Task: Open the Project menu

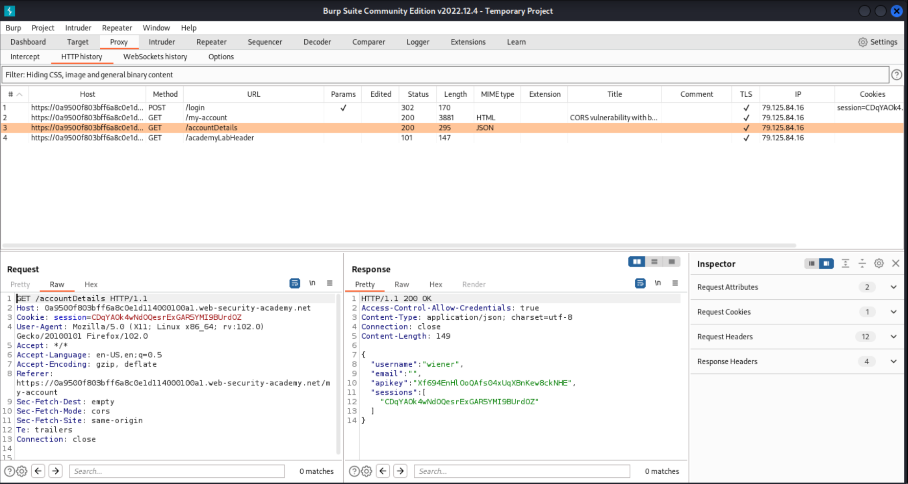Action: pyautogui.click(x=43, y=28)
